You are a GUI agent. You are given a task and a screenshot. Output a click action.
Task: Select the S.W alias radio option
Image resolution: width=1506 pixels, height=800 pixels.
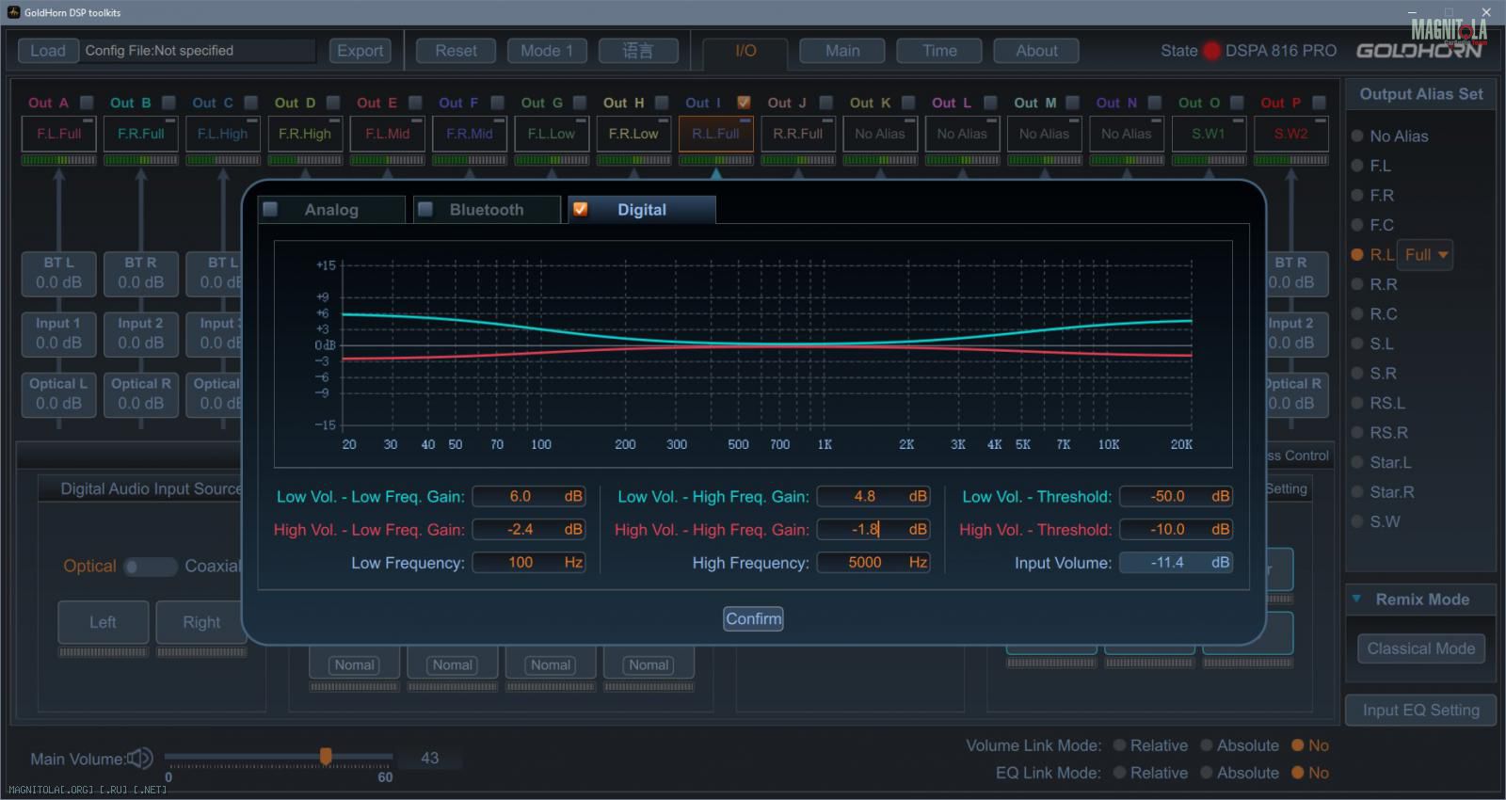(x=1357, y=521)
